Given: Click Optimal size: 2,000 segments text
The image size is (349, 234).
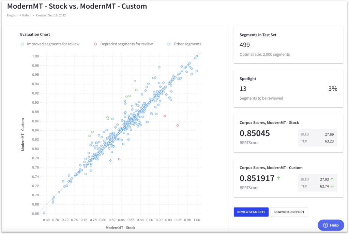Looking at the screenshot, I should point(264,54).
